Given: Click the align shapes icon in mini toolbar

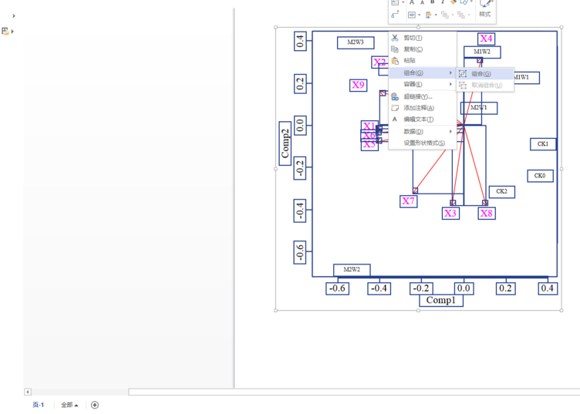Looking at the screenshot, I should click(428, 15).
